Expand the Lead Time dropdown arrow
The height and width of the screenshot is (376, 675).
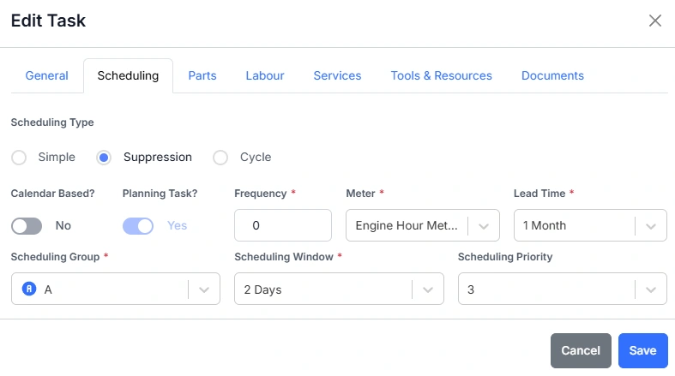(651, 226)
